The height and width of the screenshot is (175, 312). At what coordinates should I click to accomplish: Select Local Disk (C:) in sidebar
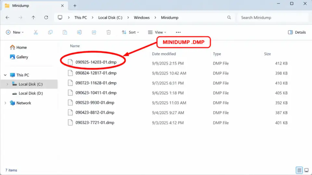(29, 84)
